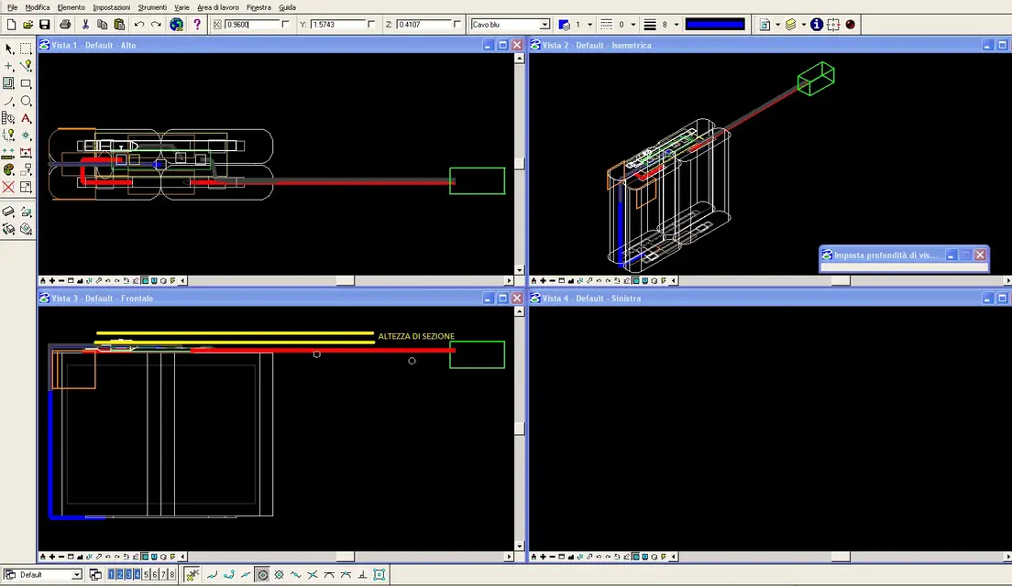Image resolution: width=1012 pixels, height=586 pixels.
Task: Click into the X coordinate input field
Action: pyautogui.click(x=250, y=25)
